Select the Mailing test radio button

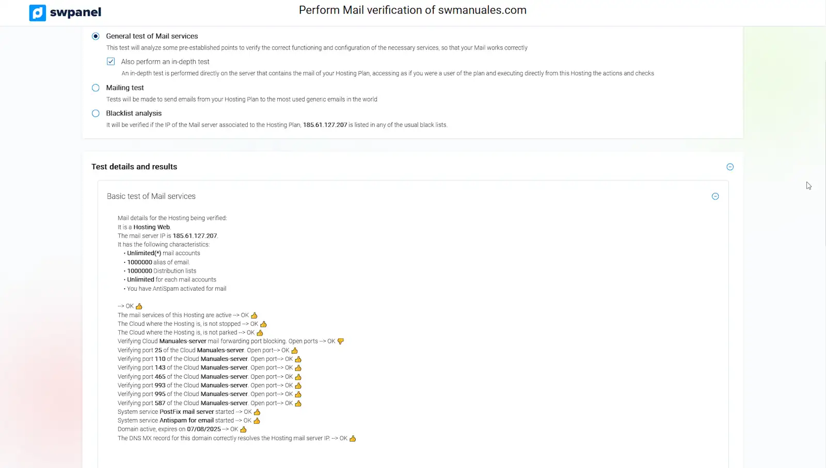96,88
